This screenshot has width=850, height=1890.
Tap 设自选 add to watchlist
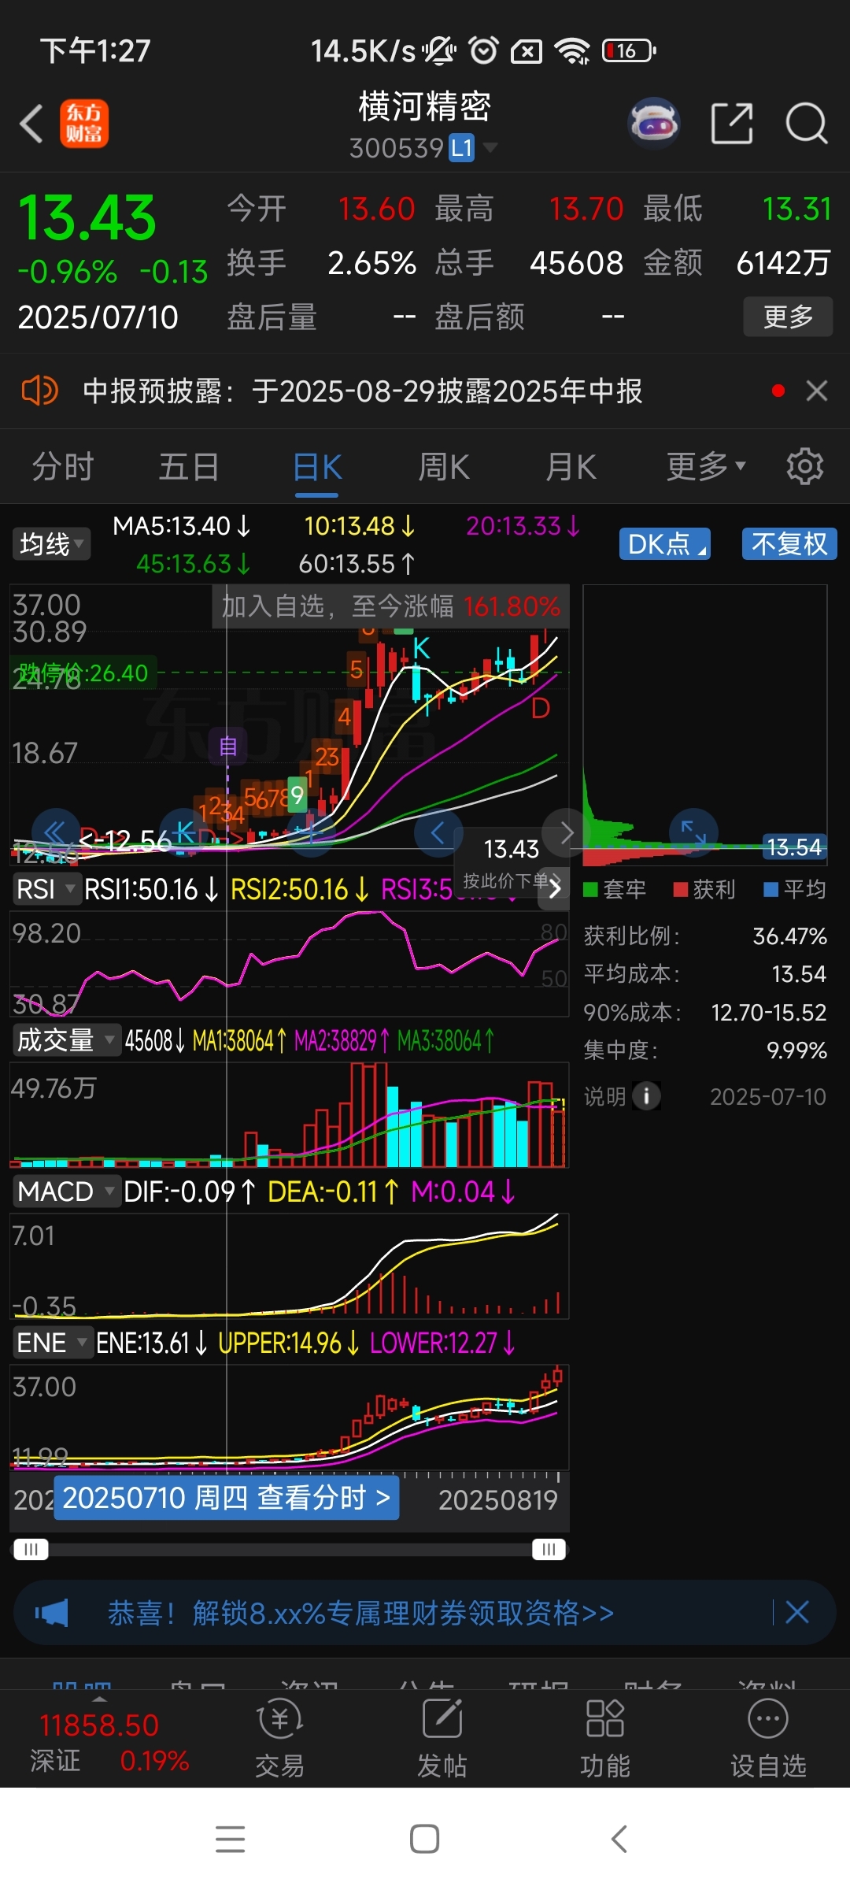(768, 1738)
